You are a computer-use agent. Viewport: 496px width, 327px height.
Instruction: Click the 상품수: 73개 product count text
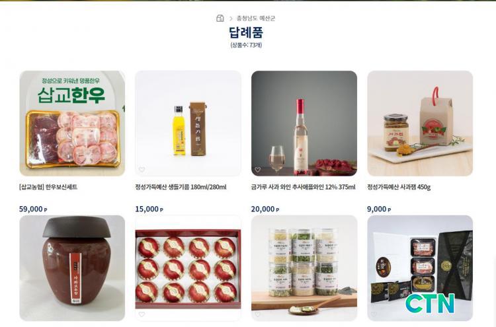coord(246,45)
